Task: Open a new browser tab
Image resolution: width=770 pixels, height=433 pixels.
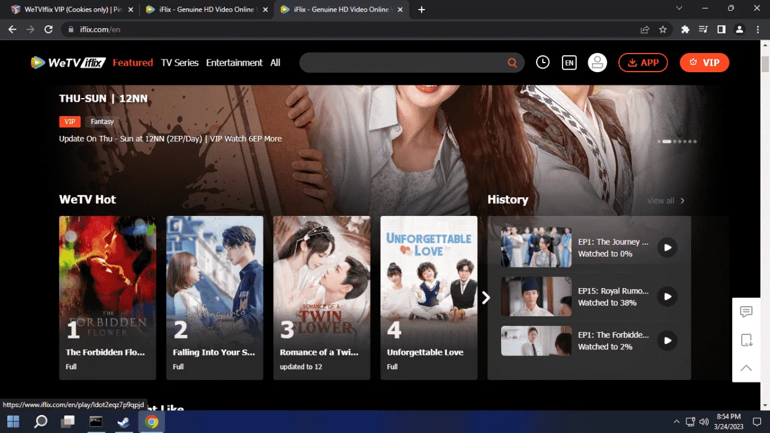Action: (421, 10)
